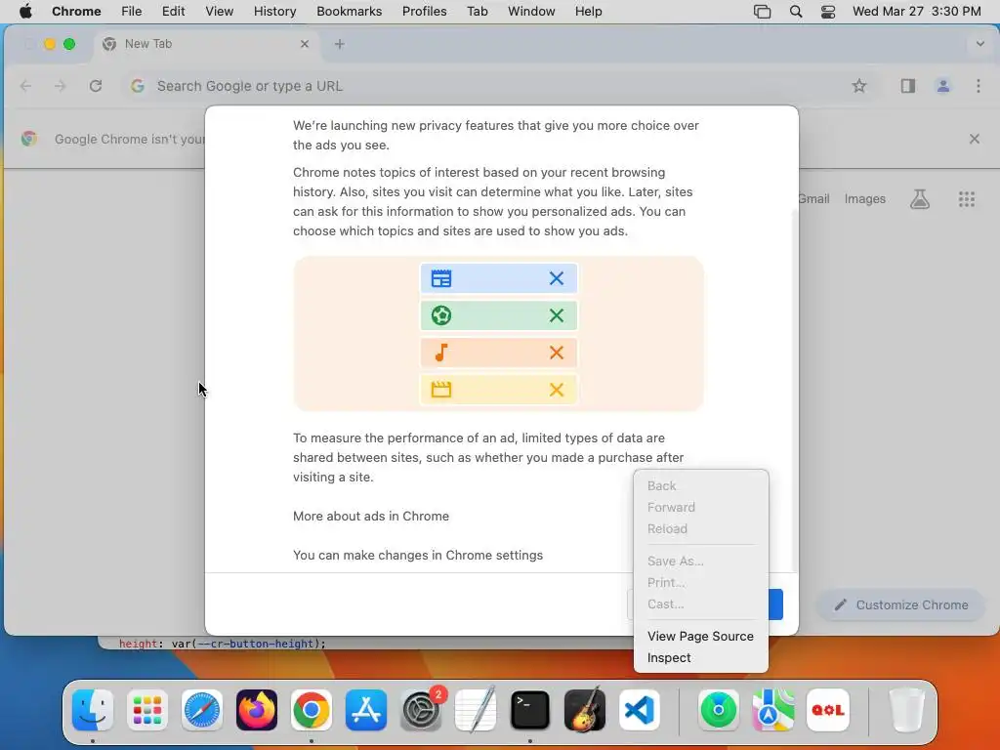Remove the orange music topic chip
This screenshot has width=1000, height=750.
[x=556, y=353]
